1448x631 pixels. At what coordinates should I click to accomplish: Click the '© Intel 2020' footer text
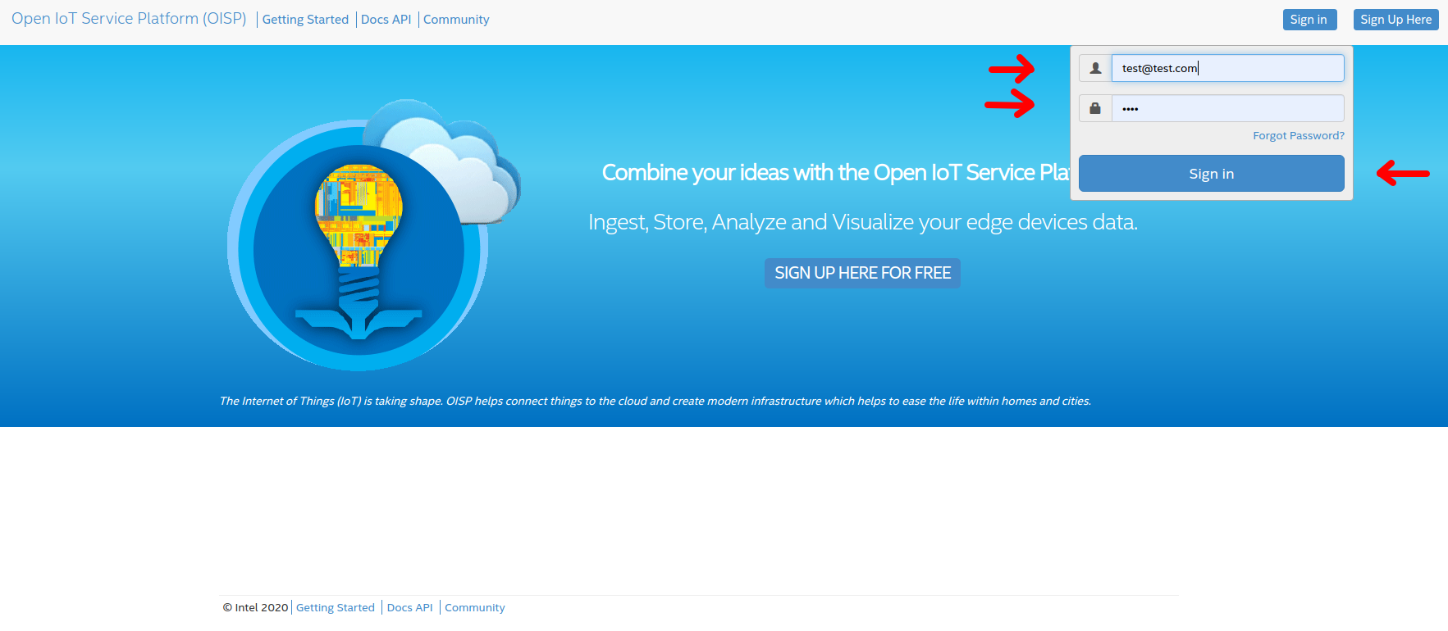pyautogui.click(x=255, y=608)
